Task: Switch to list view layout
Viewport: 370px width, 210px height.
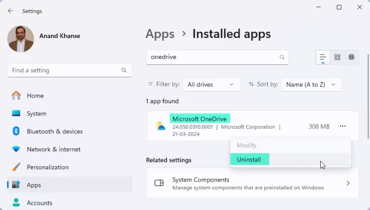Action: [x=322, y=57]
